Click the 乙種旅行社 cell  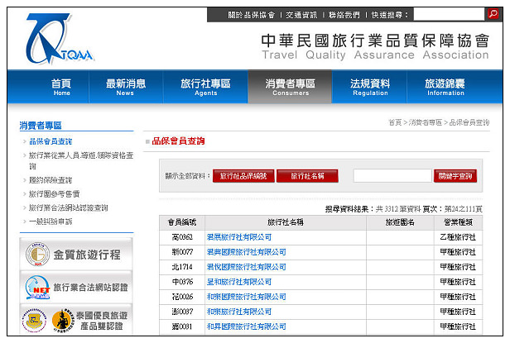click(x=458, y=237)
